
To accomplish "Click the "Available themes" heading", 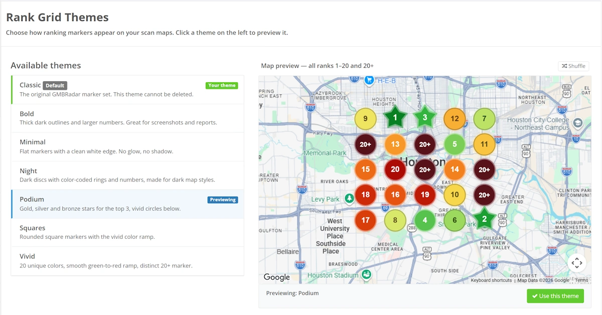I will pos(46,65).
